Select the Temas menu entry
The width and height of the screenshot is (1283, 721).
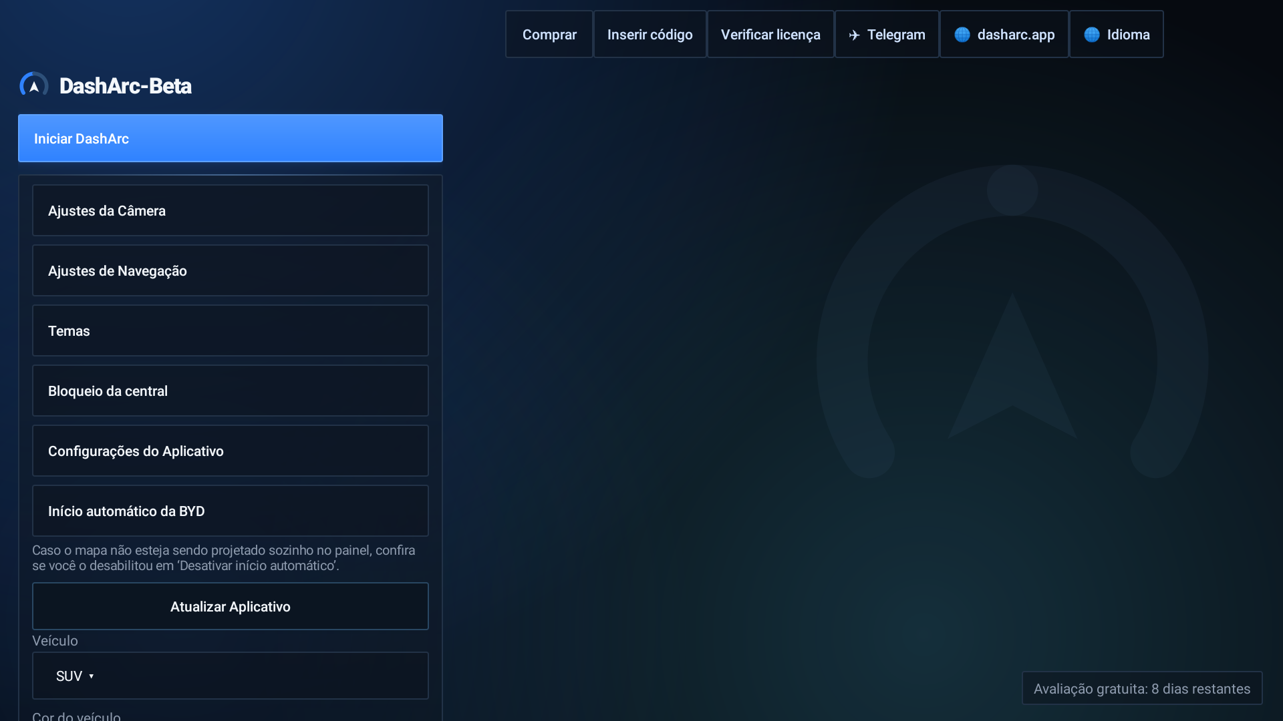231,330
